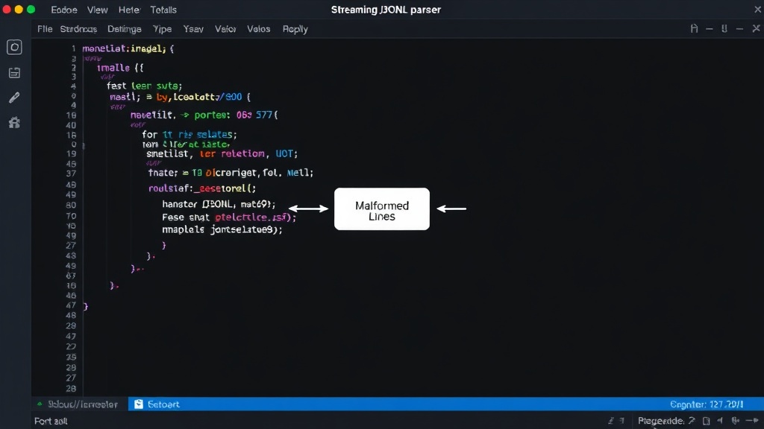Open the Reply menu item

click(295, 29)
